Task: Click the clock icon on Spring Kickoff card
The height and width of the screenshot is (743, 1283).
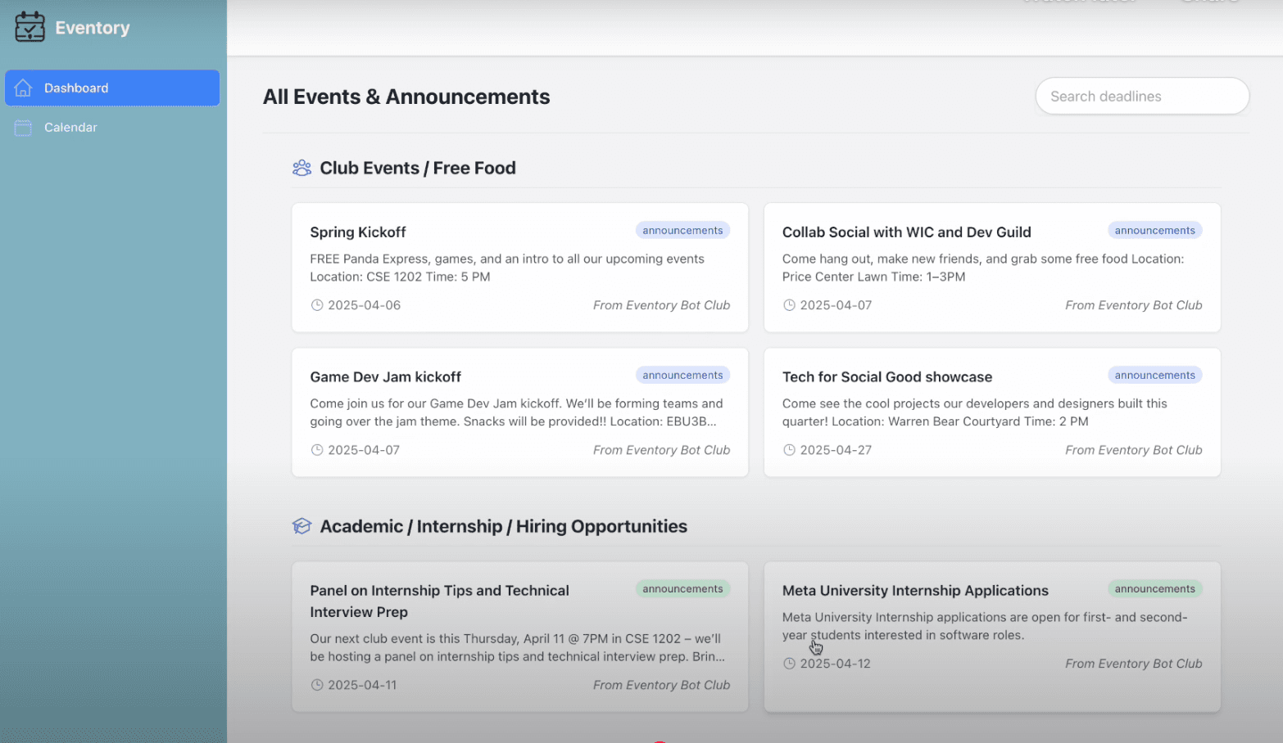Action: click(x=317, y=304)
